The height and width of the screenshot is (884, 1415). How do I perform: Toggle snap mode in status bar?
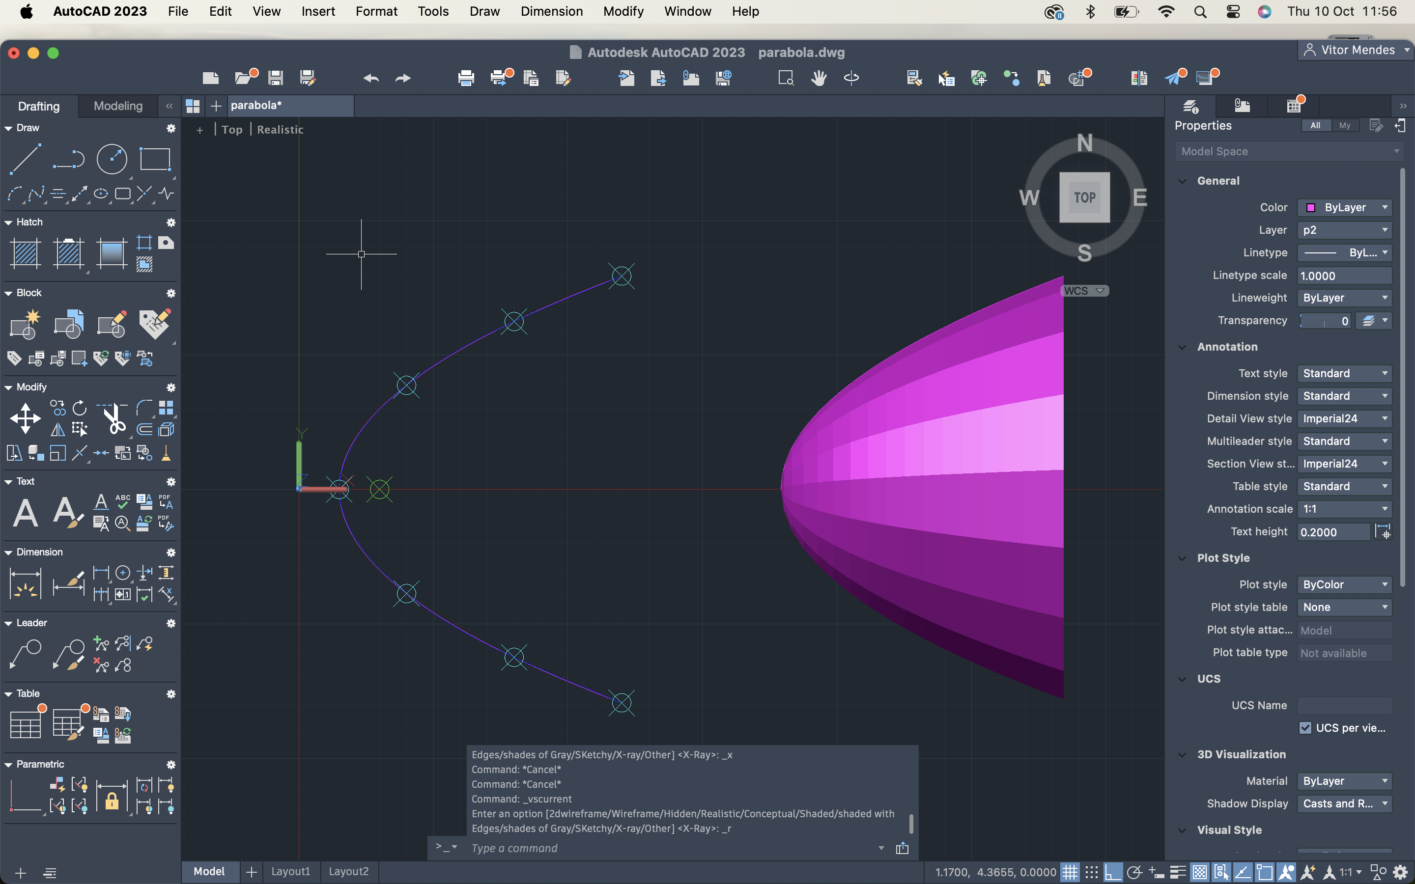(1091, 872)
